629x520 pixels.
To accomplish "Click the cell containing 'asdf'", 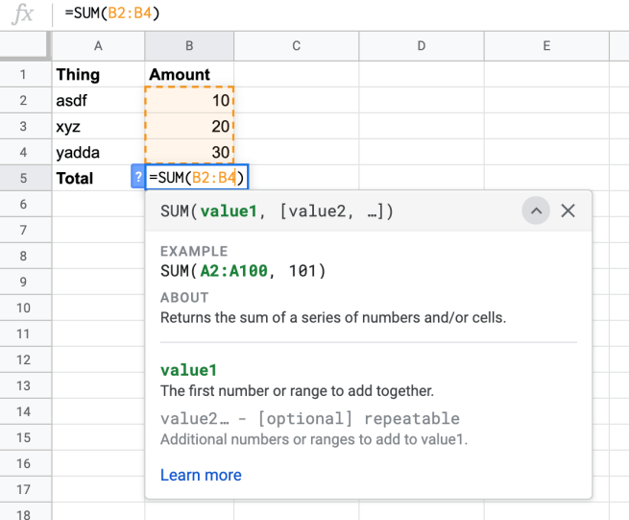I will pyautogui.click(x=98, y=100).
